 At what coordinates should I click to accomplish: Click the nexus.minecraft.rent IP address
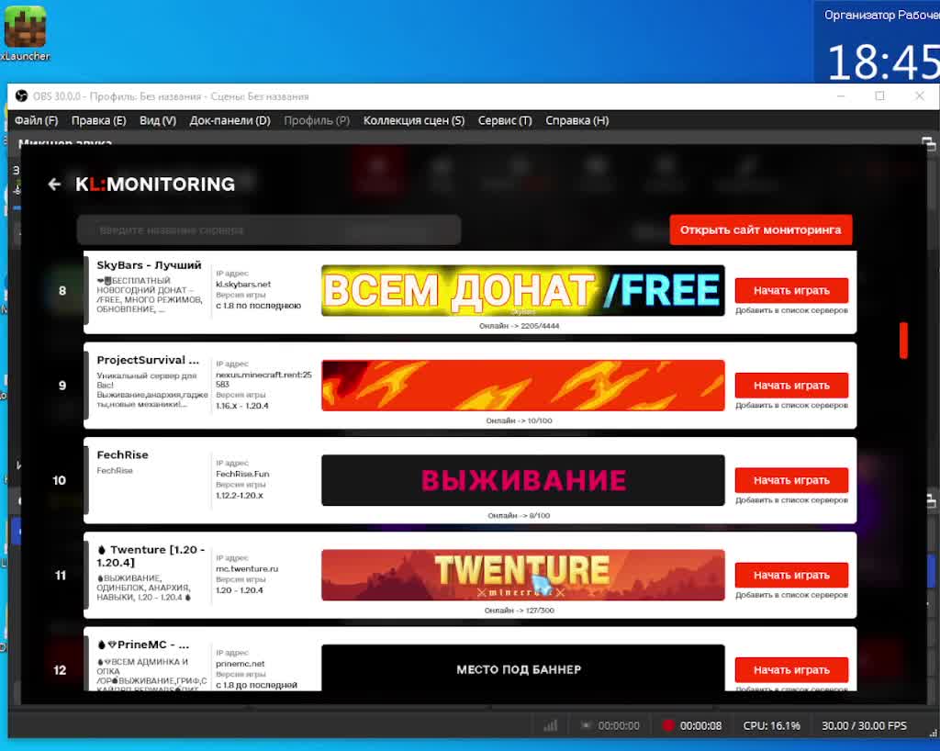263,379
